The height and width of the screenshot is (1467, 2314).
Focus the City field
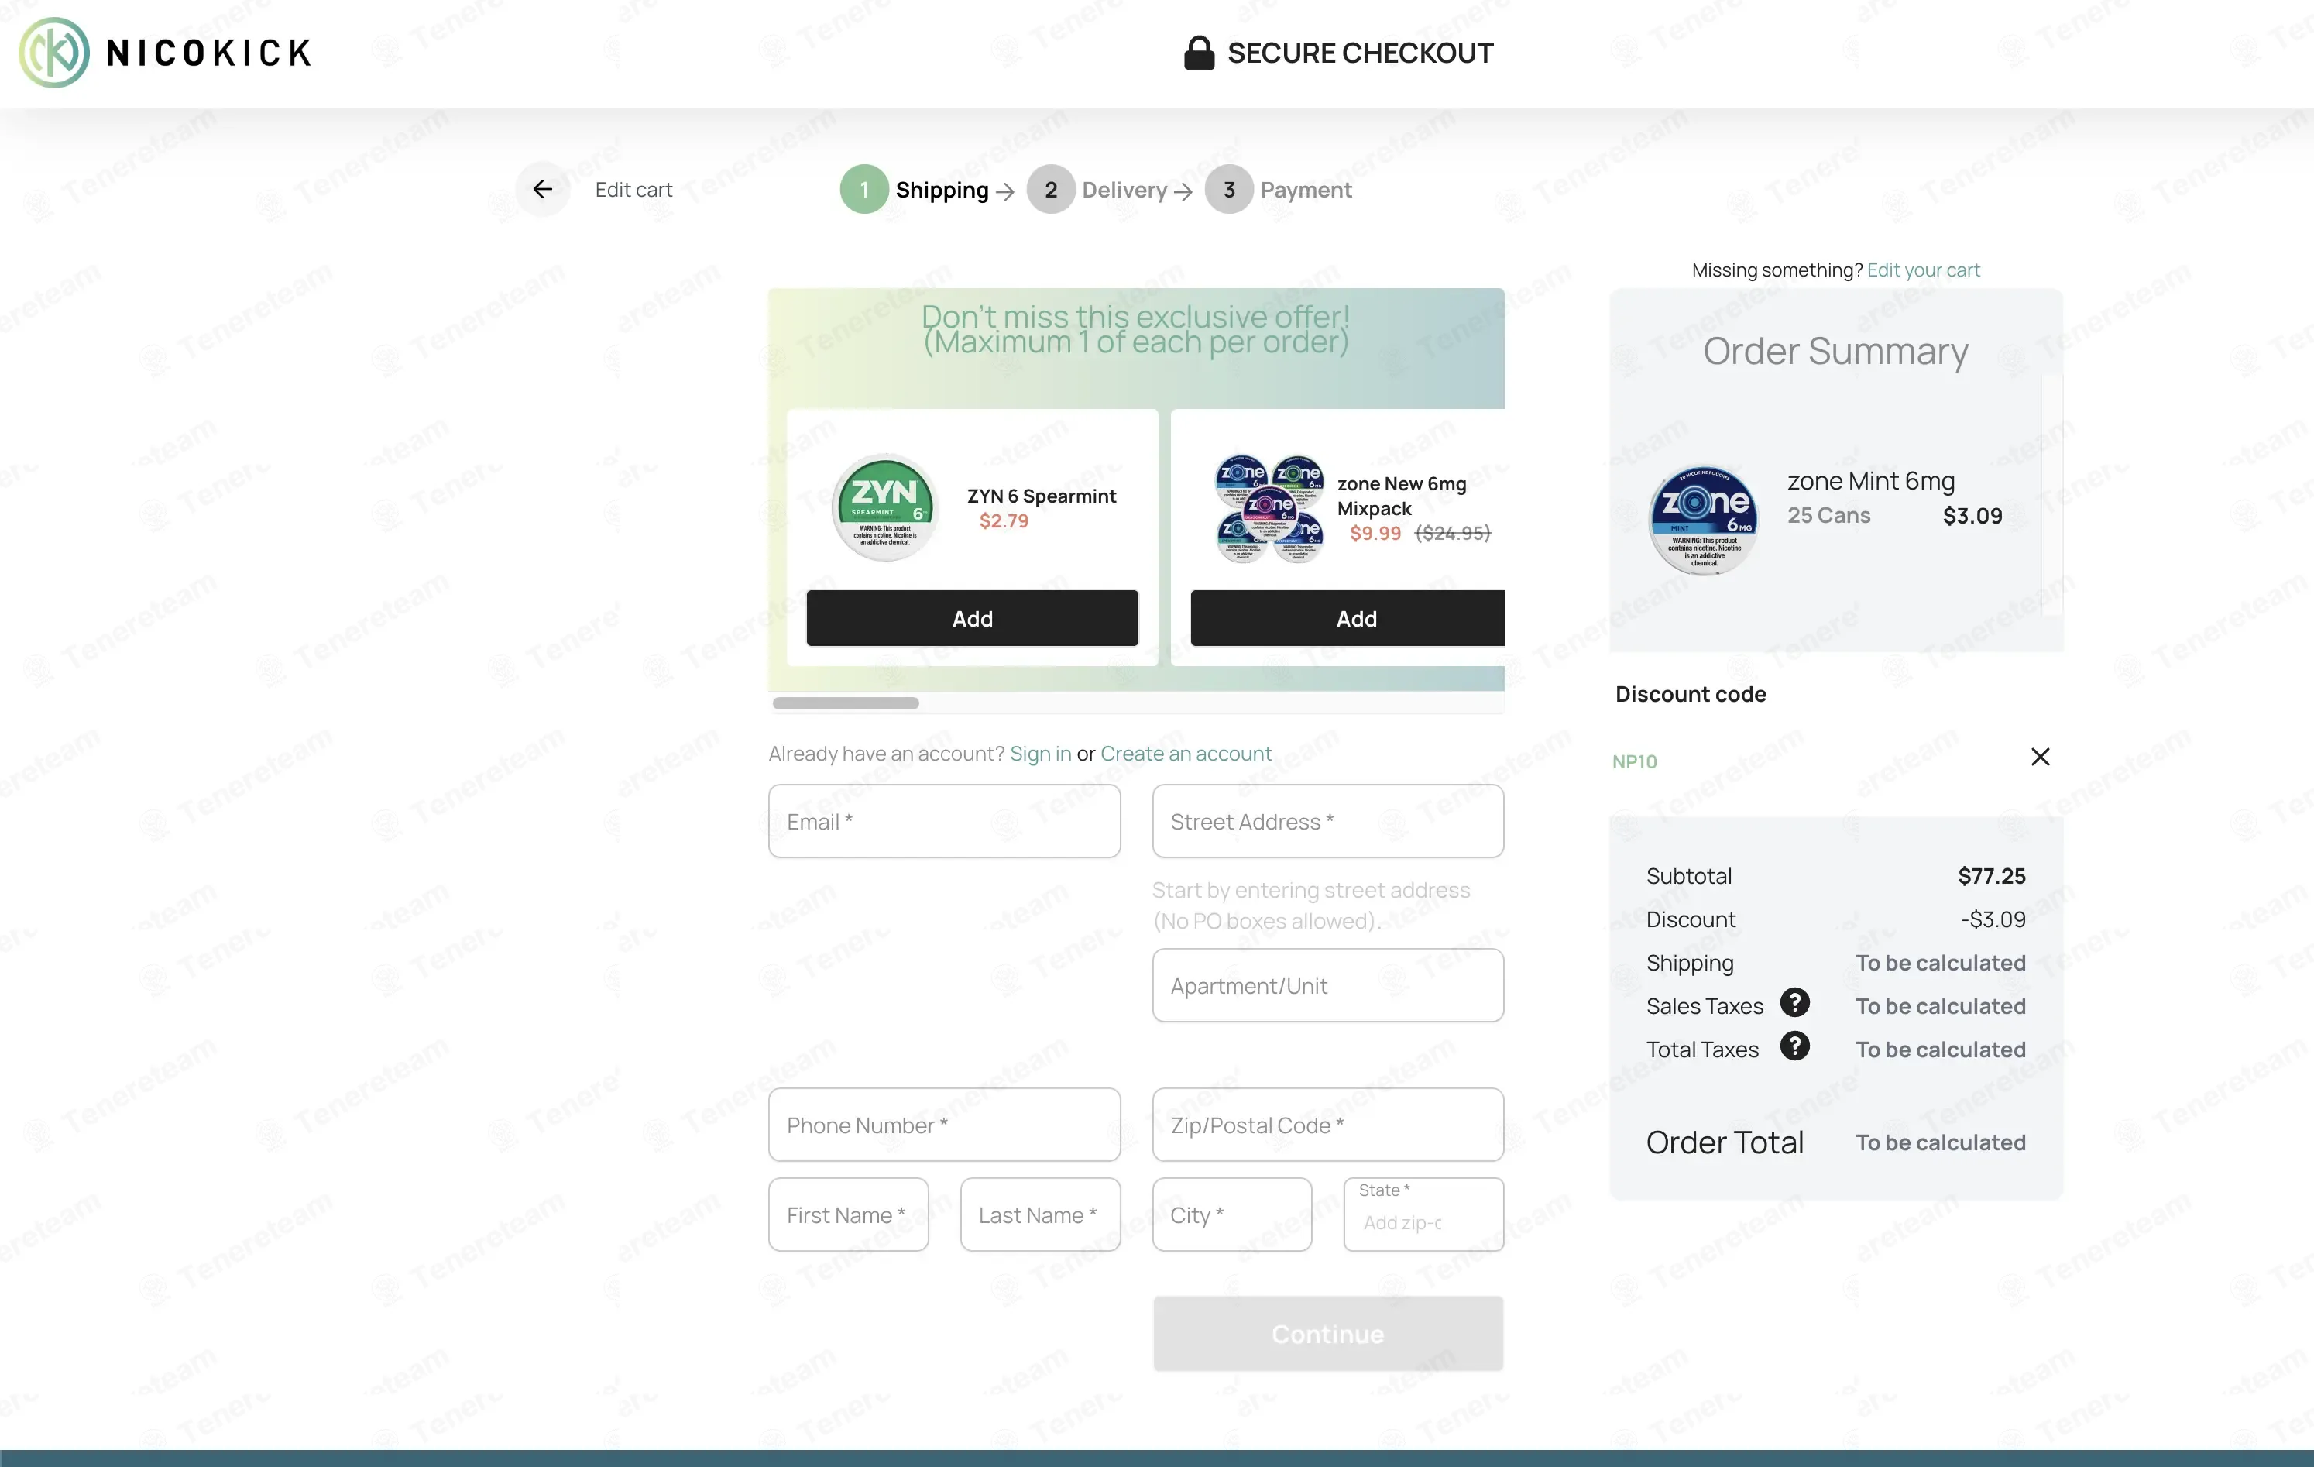1232,1215
